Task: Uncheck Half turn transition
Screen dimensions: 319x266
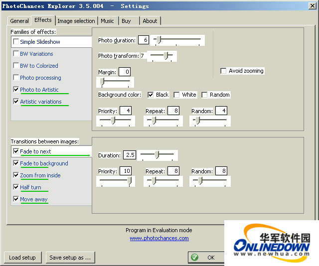Action: coord(16,187)
